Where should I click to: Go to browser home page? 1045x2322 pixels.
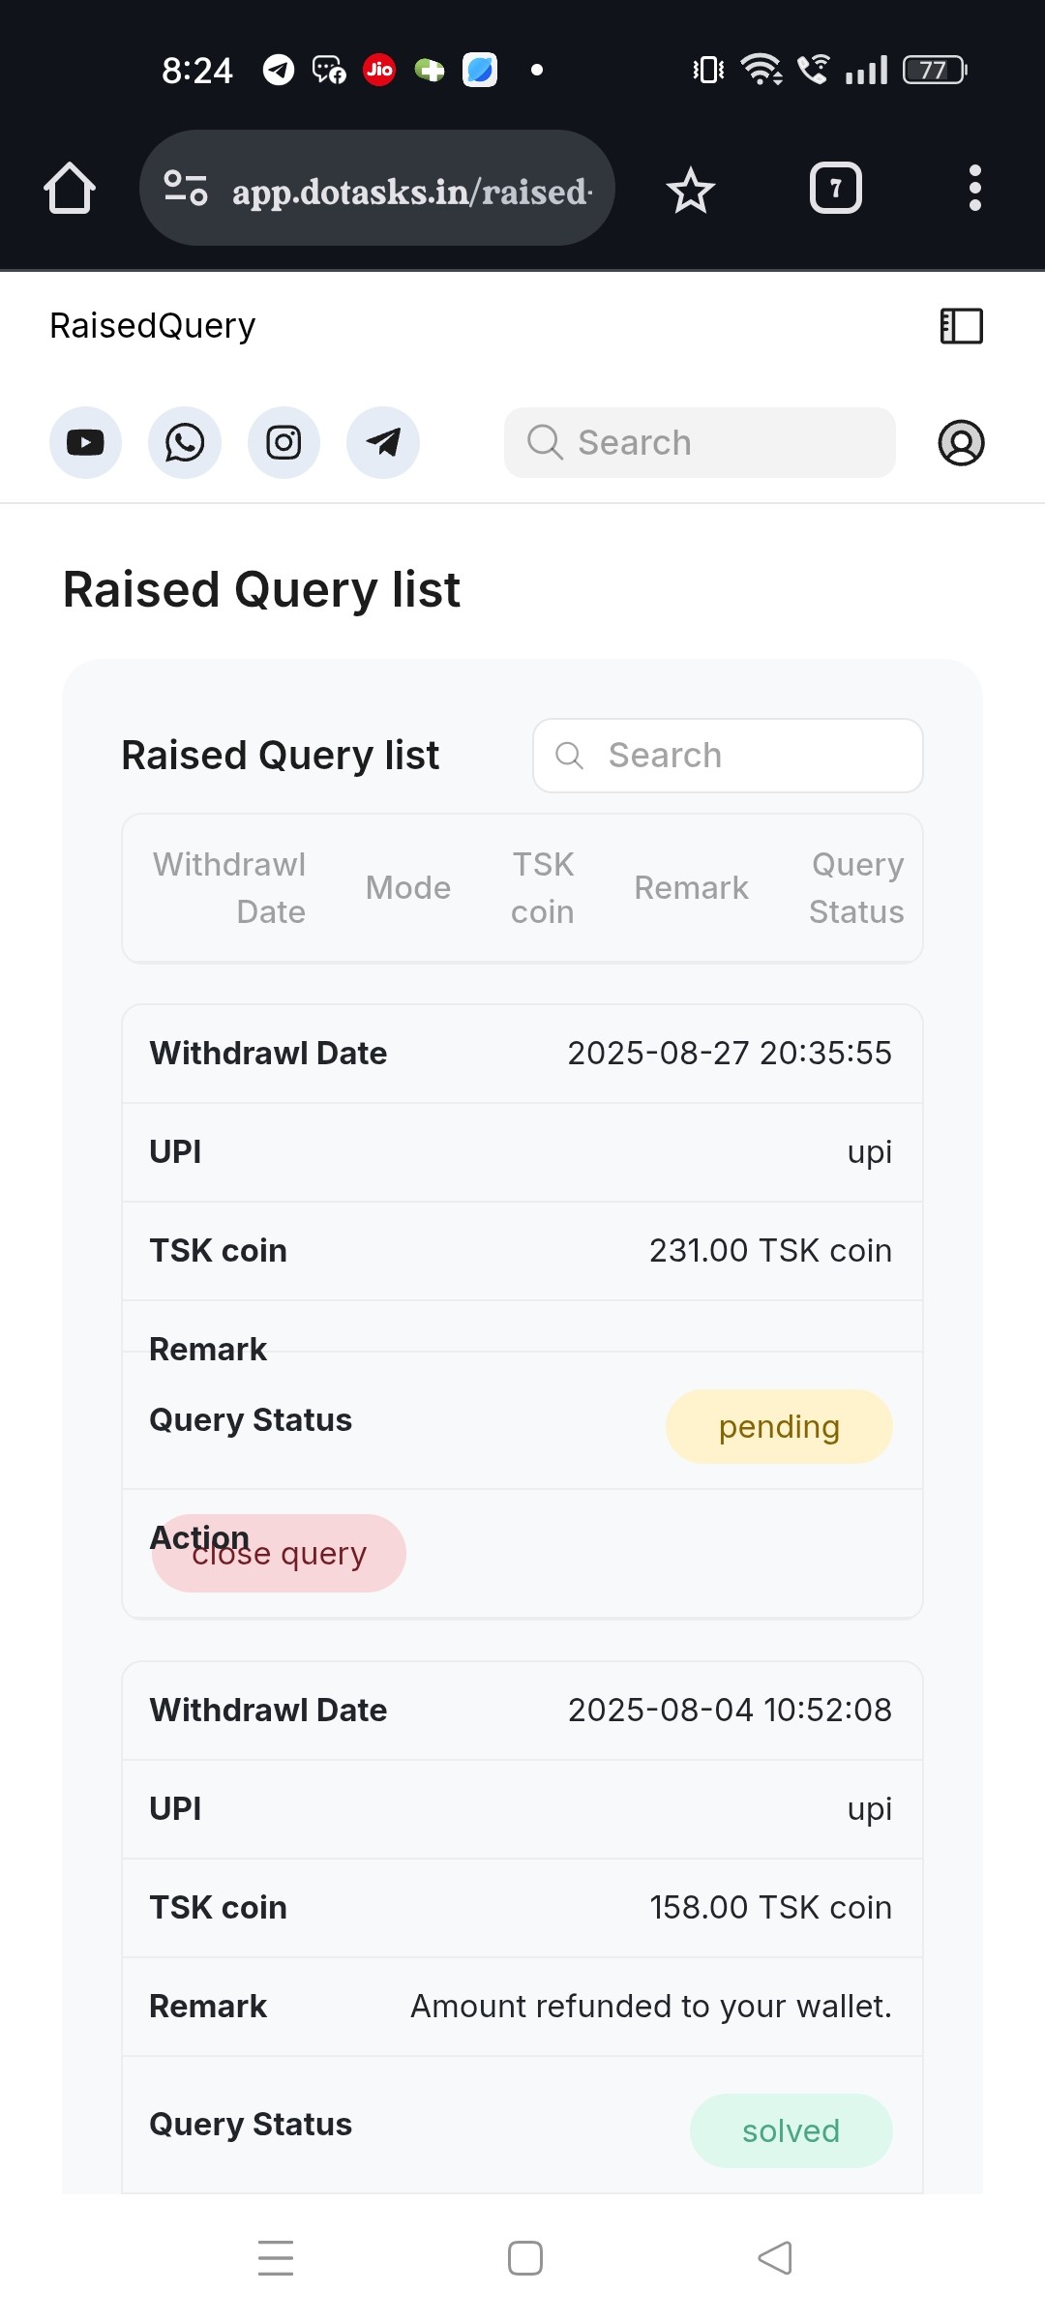point(70,188)
